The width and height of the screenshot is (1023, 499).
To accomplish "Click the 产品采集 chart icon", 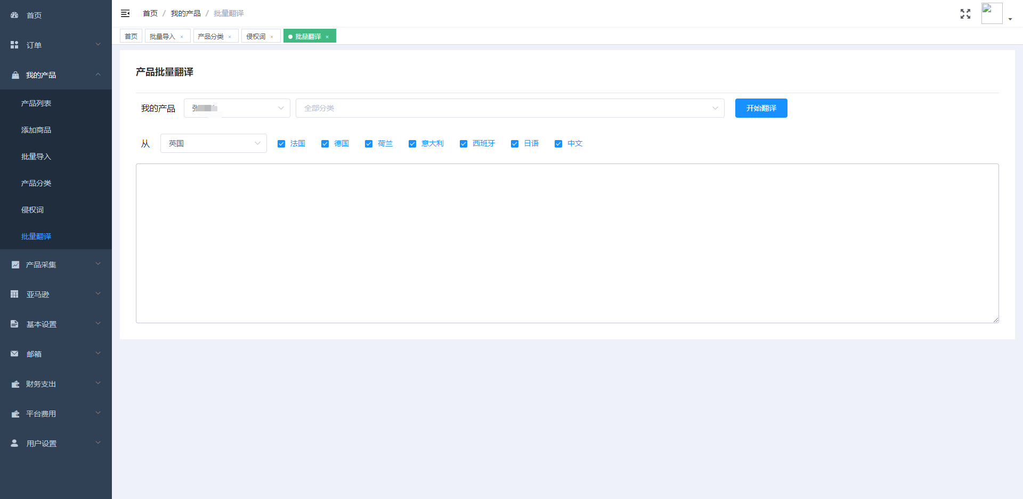I will click(x=15, y=265).
